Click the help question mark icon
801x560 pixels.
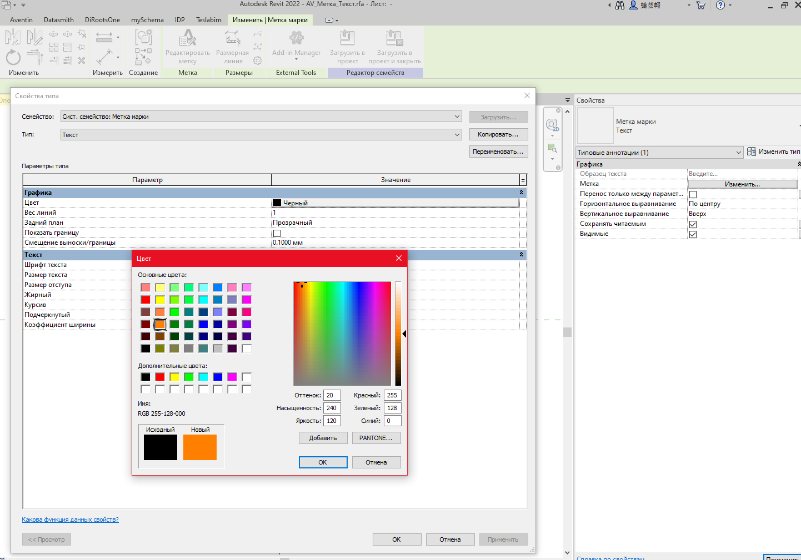coord(720,5)
